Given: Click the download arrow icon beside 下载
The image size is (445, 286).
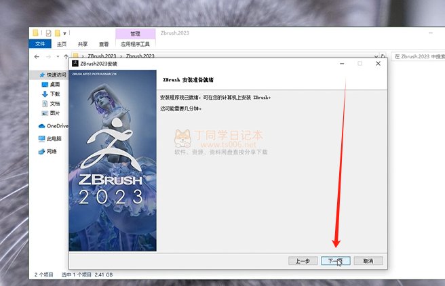Looking at the screenshot, I should click(x=45, y=94).
